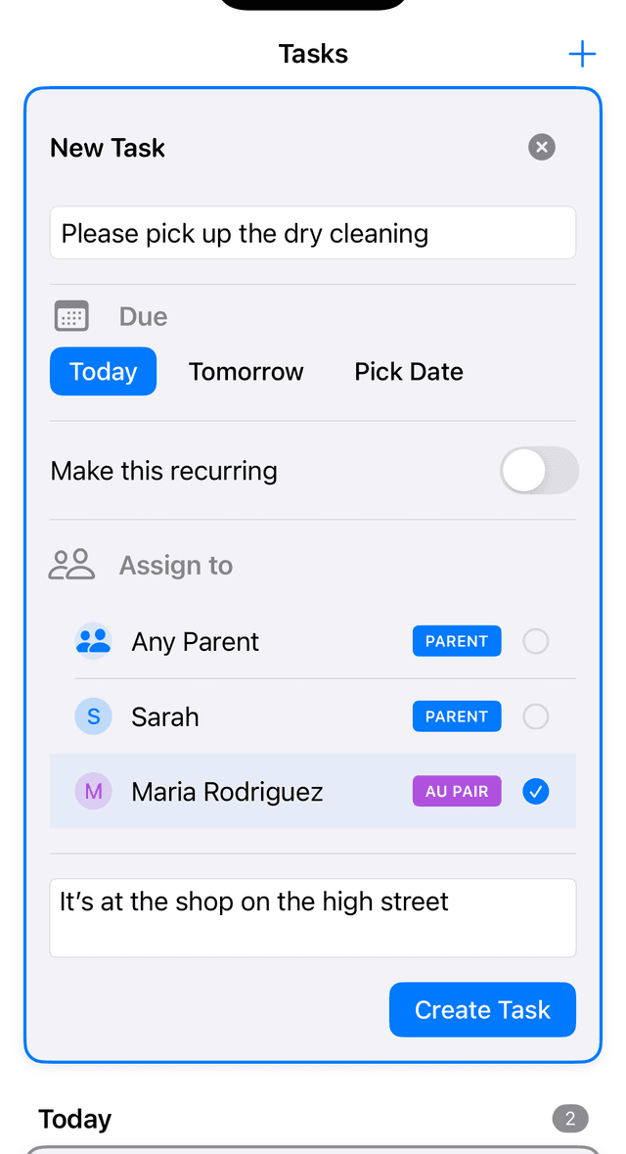Select the Any Parent group avatar icon
Image resolution: width=626 pixels, height=1154 pixels.
[x=93, y=641]
